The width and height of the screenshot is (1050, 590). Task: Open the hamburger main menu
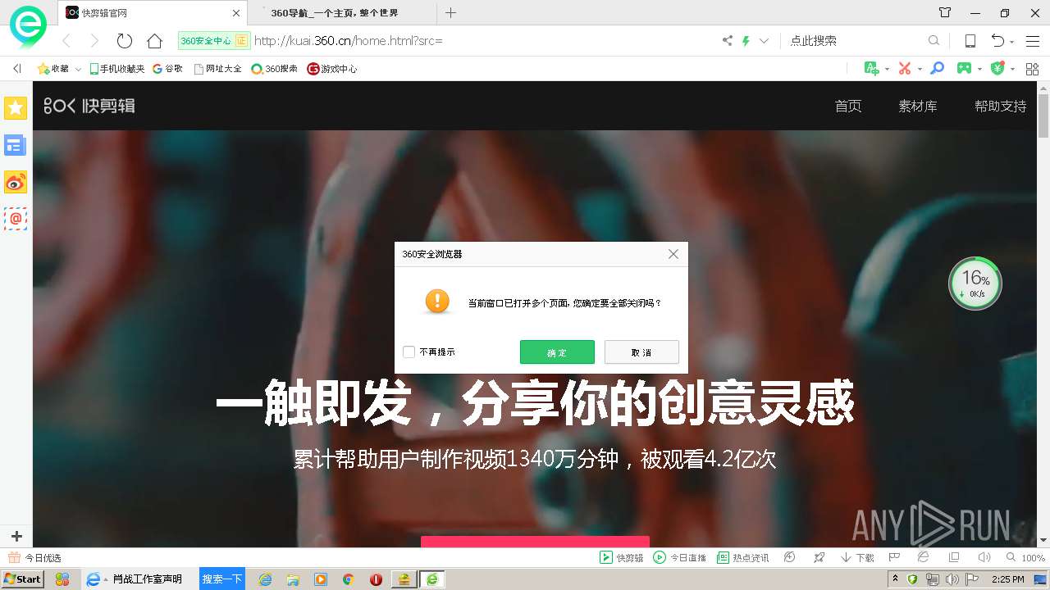click(x=1033, y=41)
